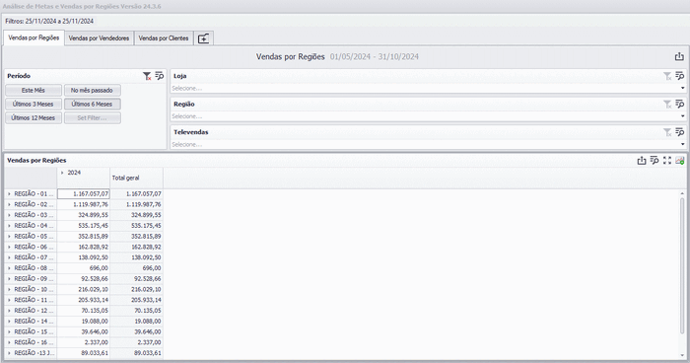Viewport: 690px width, 363px height.
Task: Select the Últimos 3 Meses period
Action: pyautogui.click(x=34, y=104)
